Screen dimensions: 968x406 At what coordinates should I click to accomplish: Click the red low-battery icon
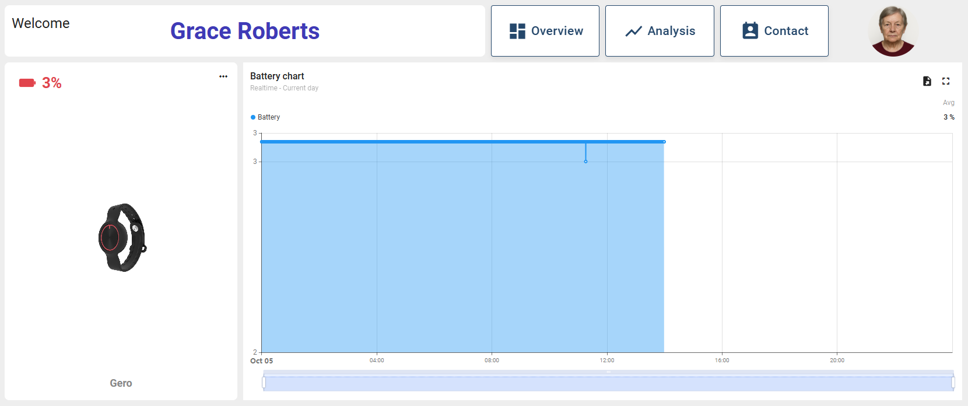coord(27,83)
